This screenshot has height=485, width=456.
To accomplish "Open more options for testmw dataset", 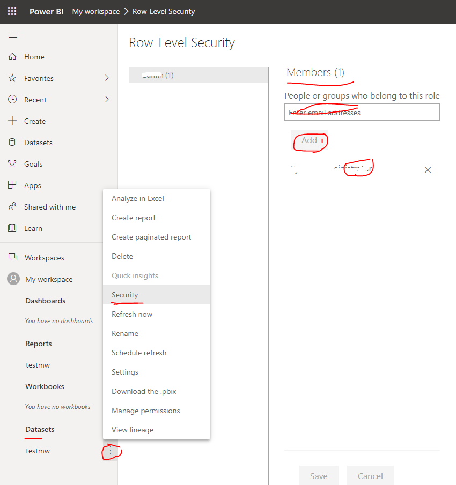I will point(111,451).
